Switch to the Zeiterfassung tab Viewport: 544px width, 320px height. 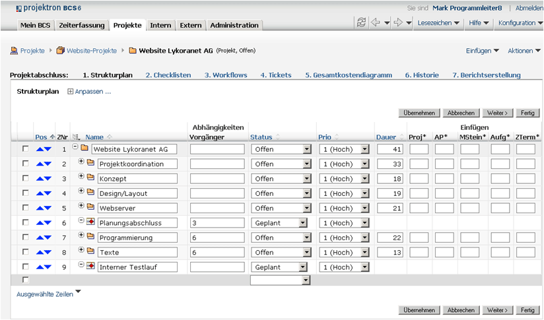81,25
